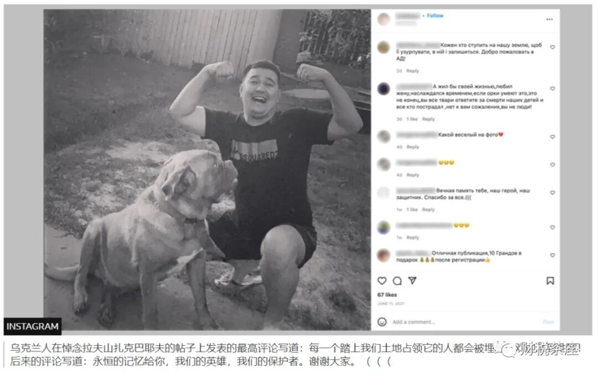Submit comment with the Post button
The height and width of the screenshot is (375, 598).
[x=548, y=322]
